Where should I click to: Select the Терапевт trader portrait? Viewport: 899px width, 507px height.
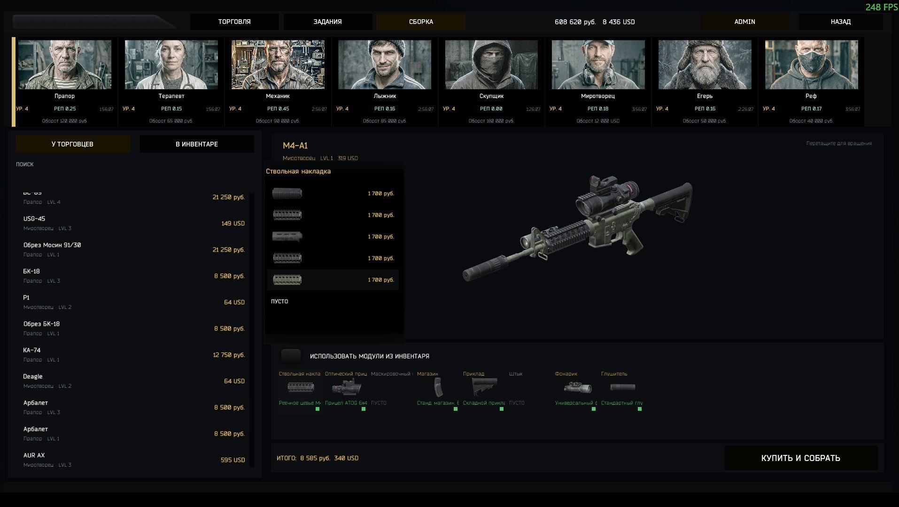coord(171,65)
